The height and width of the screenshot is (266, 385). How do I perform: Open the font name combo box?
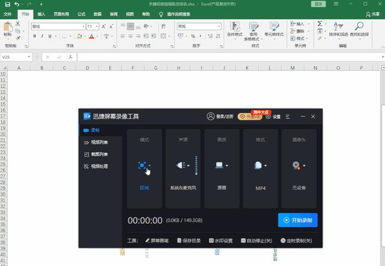click(58, 26)
